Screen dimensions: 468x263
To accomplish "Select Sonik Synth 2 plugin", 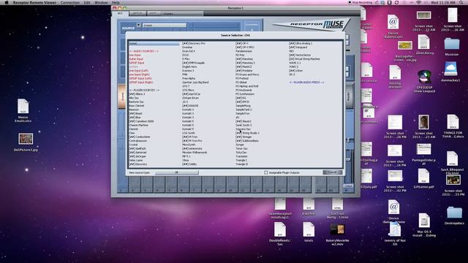I will coord(244,125).
